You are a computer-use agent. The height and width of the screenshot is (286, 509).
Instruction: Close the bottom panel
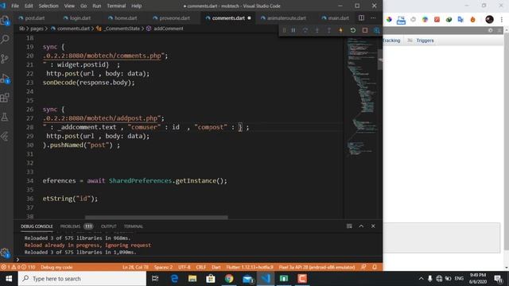click(x=373, y=226)
